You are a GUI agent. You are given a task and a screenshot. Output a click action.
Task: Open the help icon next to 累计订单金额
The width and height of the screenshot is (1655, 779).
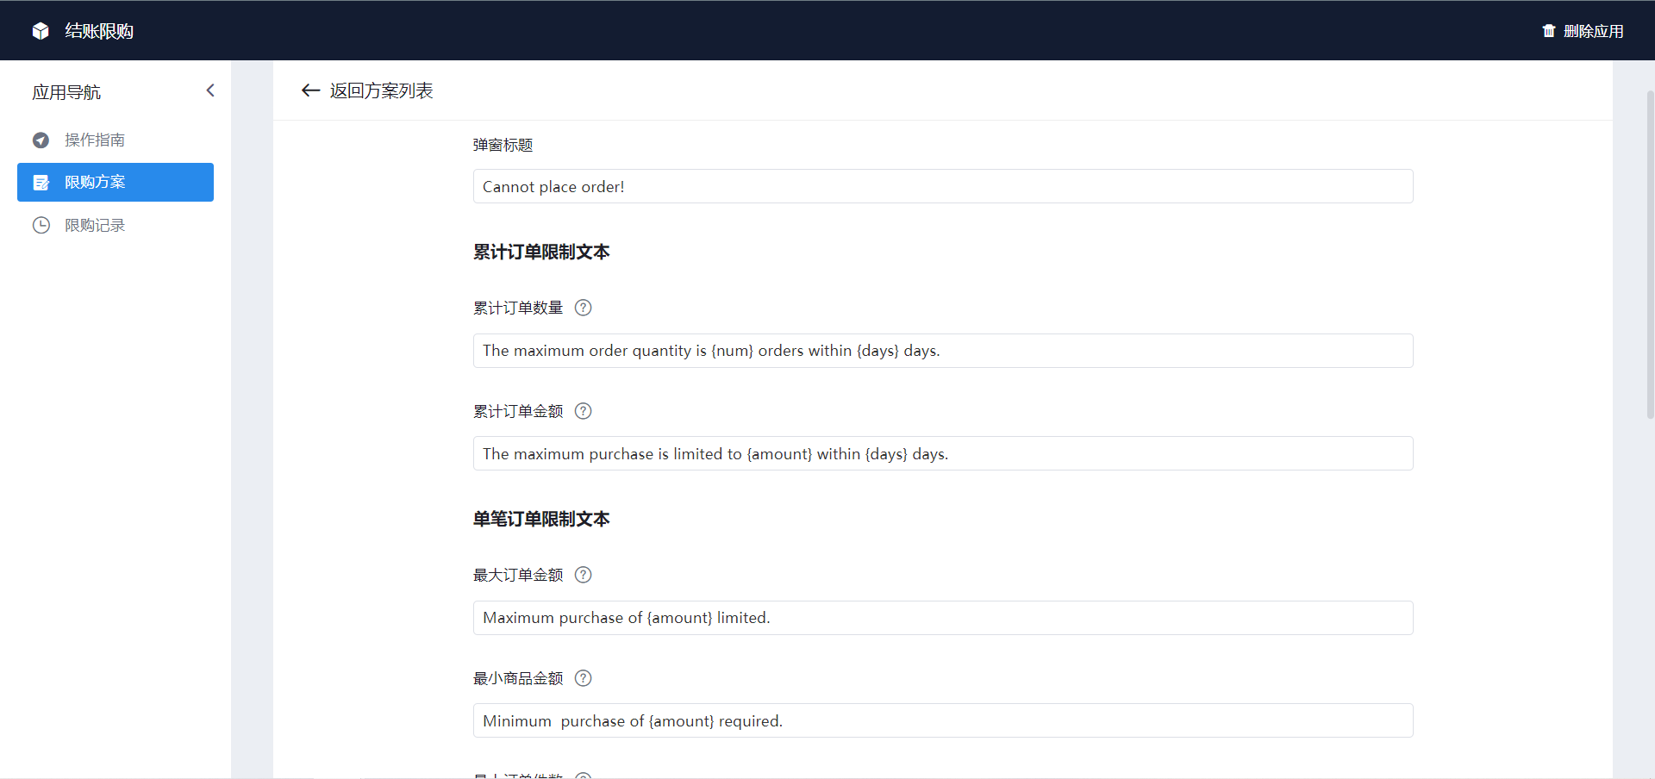click(584, 411)
